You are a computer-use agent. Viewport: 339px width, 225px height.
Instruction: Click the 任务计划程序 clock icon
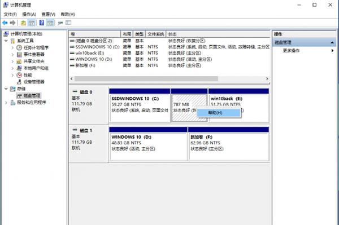pos(19,47)
